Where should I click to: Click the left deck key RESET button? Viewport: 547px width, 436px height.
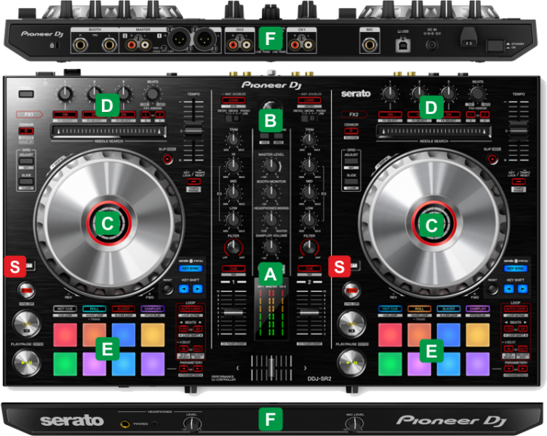167,288
